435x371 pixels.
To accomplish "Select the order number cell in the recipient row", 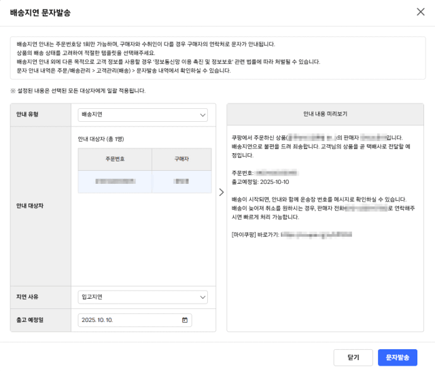I will (115, 181).
